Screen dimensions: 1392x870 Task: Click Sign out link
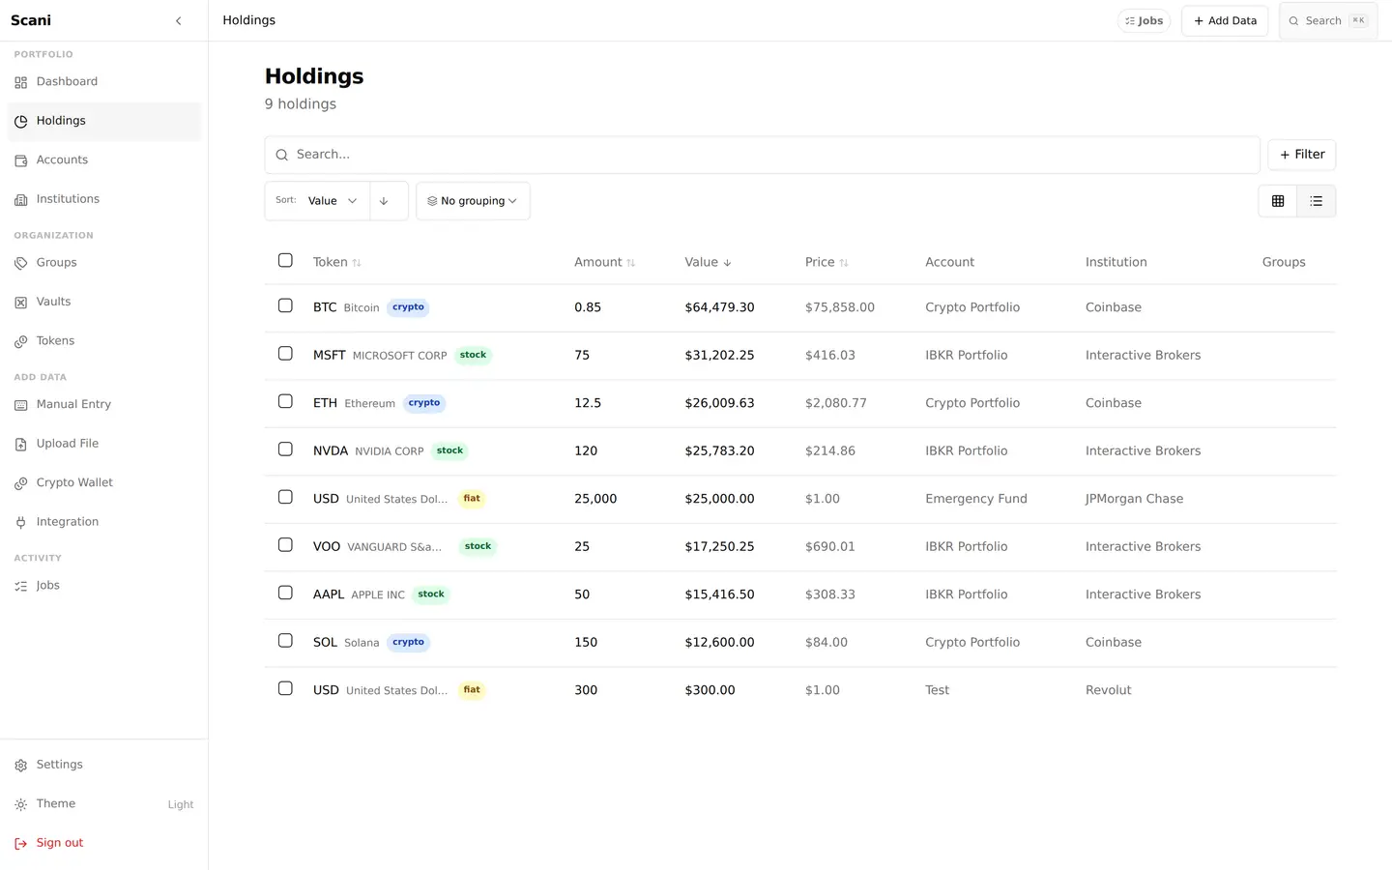coord(104,843)
